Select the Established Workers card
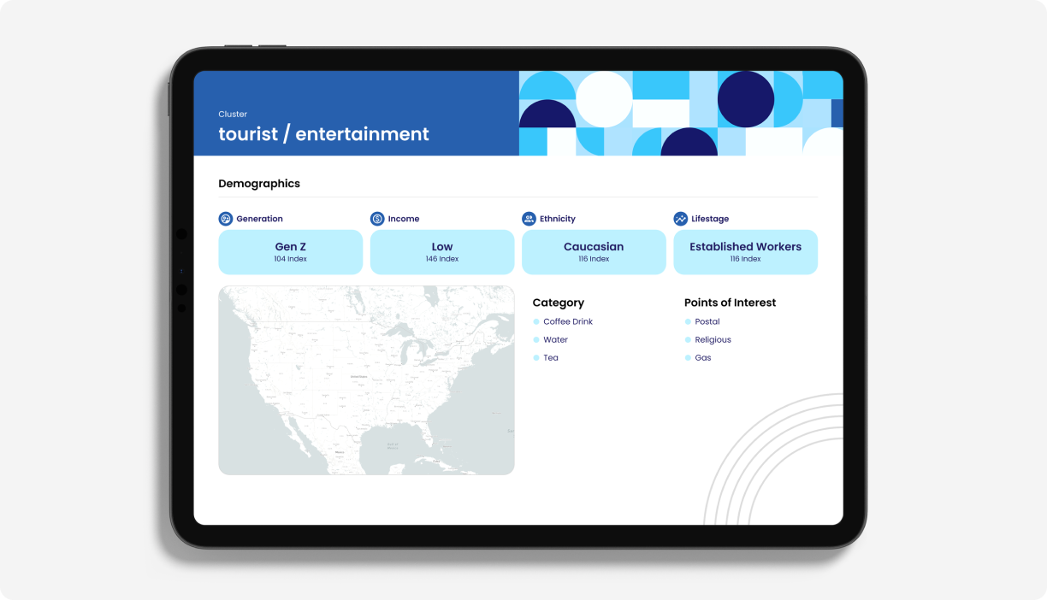The width and height of the screenshot is (1047, 600). pos(746,252)
